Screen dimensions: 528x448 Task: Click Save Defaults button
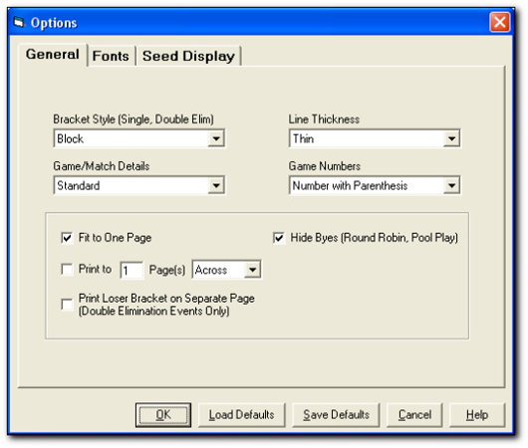pyautogui.click(x=336, y=415)
